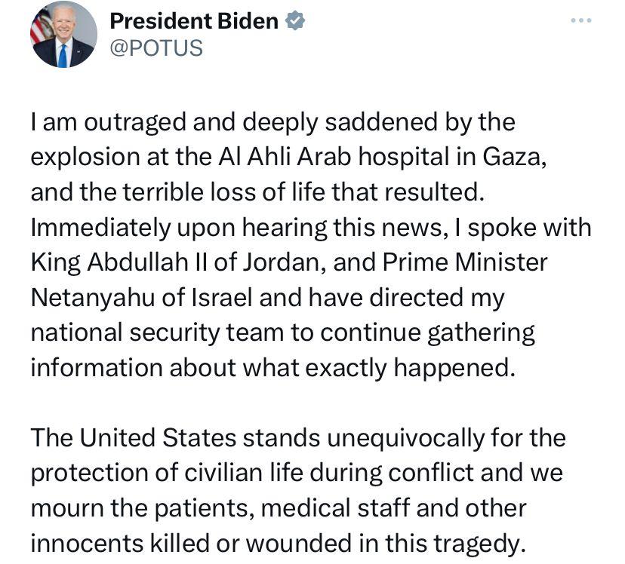This screenshot has height=564, width=625.
Task: Open President Biden's profile picture
Action: pyautogui.click(x=63, y=34)
